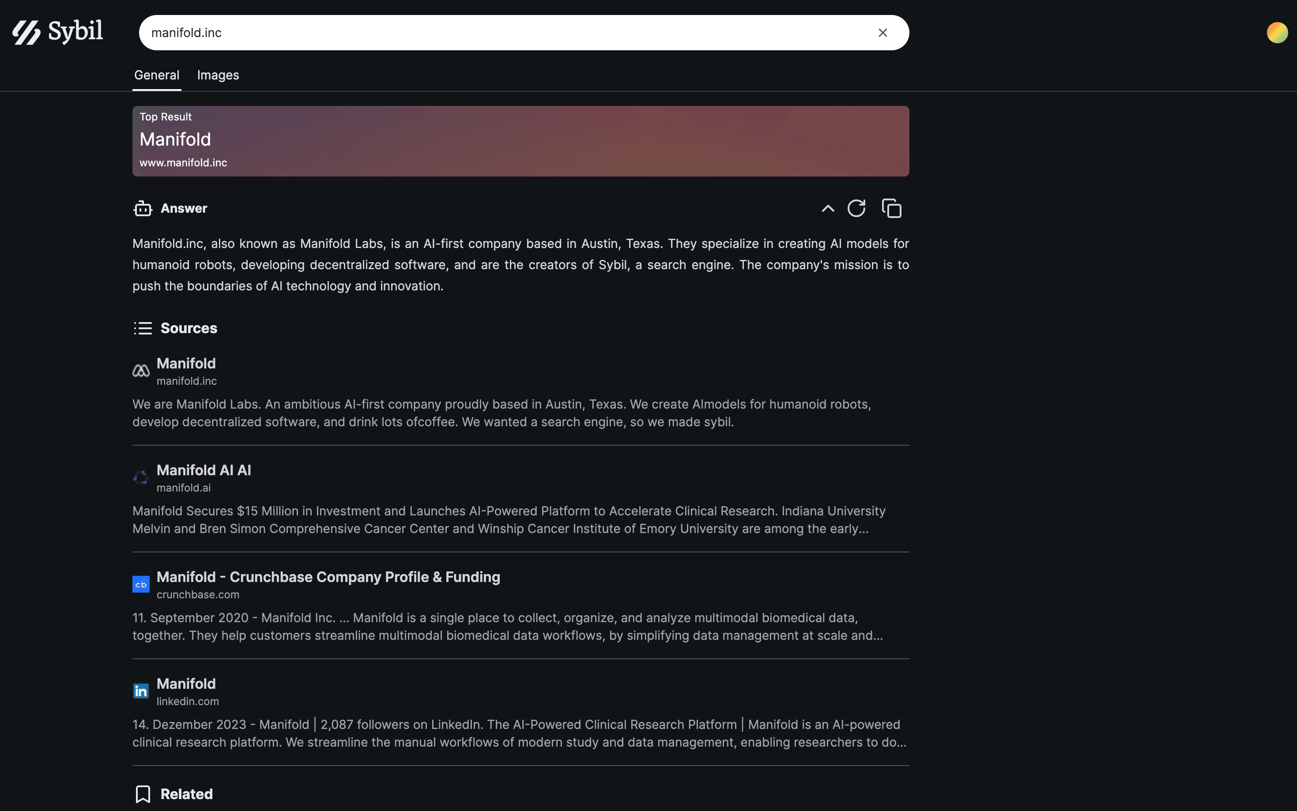The height and width of the screenshot is (811, 1297).
Task: Select the General tab
Action: tap(157, 75)
